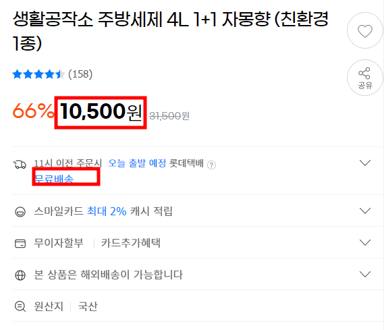Click the magnifier icon next to 원산지
The width and height of the screenshot is (384, 330).
(20, 306)
